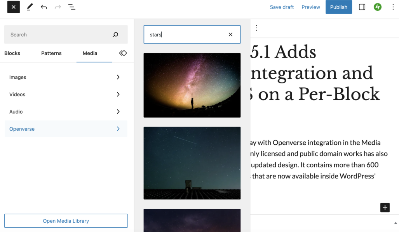Image resolution: width=399 pixels, height=232 pixels.
Task: Open the Options three-dot menu
Action: [393, 7]
